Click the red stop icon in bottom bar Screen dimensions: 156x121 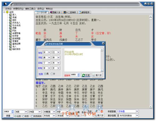click(102, 111)
